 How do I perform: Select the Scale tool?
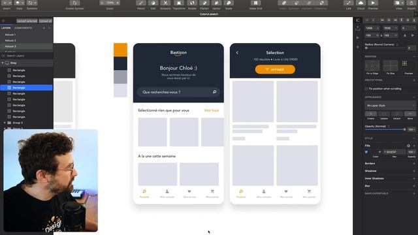point(229,3)
